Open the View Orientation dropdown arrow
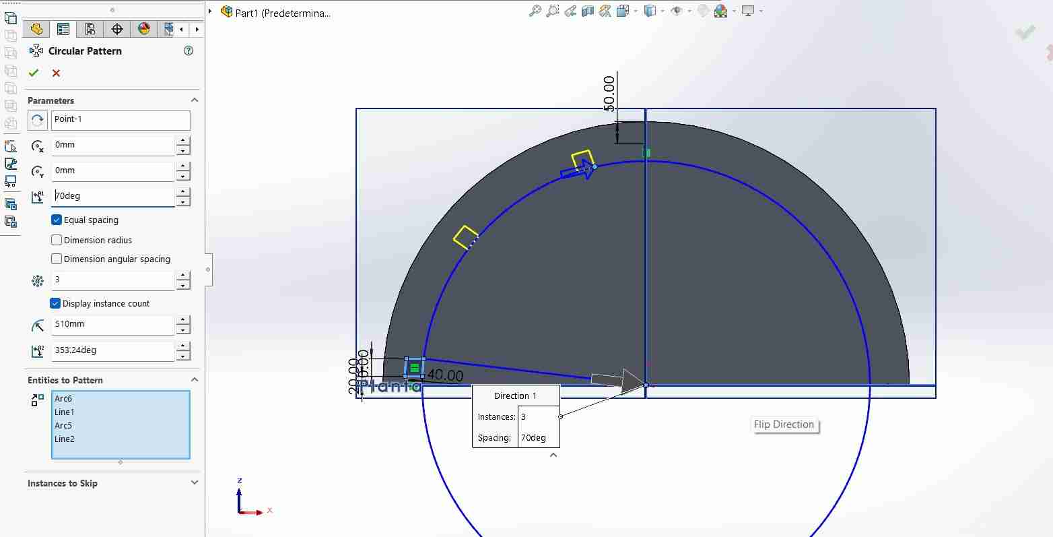This screenshot has width=1053, height=537. (x=636, y=11)
